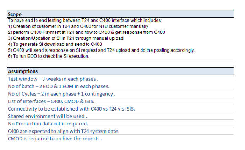Click the Test window 3 weeks row

(x=120, y=79)
